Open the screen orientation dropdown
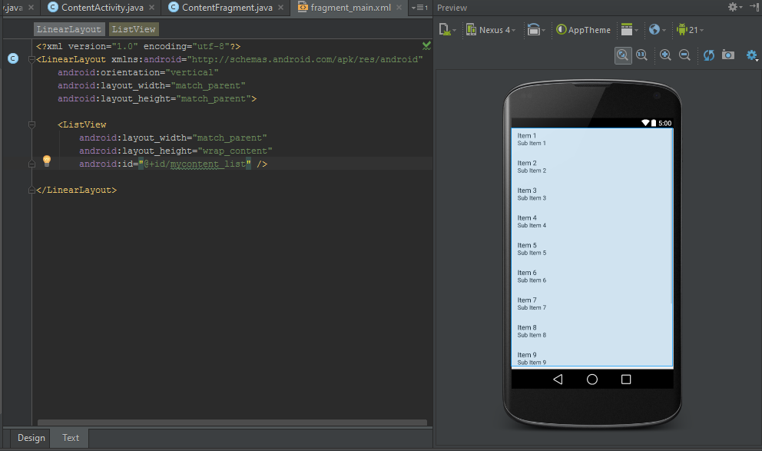The height and width of the screenshot is (451, 762). (x=536, y=30)
